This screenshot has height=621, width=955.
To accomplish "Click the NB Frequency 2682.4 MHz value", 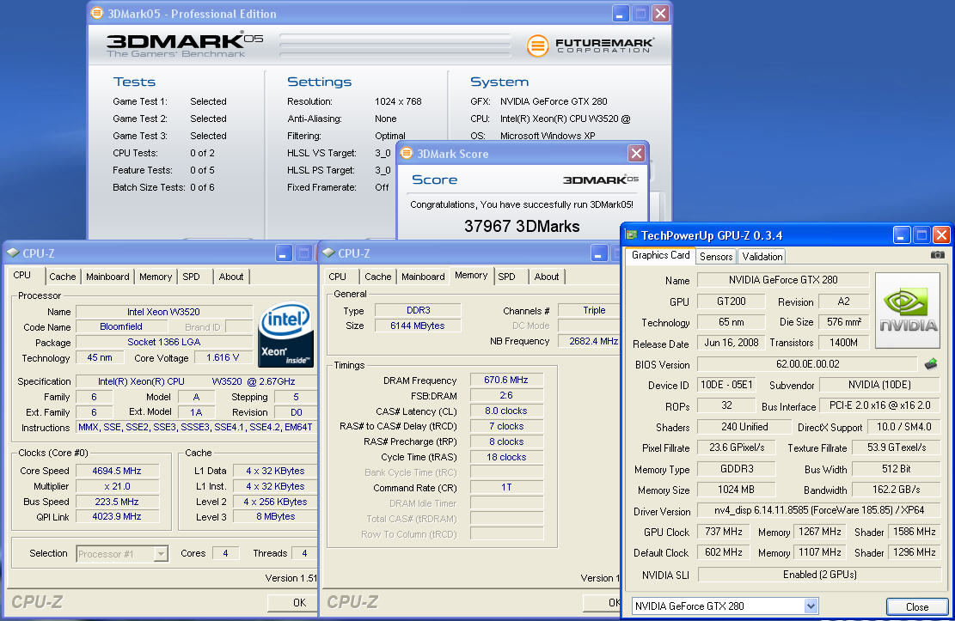I will [x=591, y=341].
